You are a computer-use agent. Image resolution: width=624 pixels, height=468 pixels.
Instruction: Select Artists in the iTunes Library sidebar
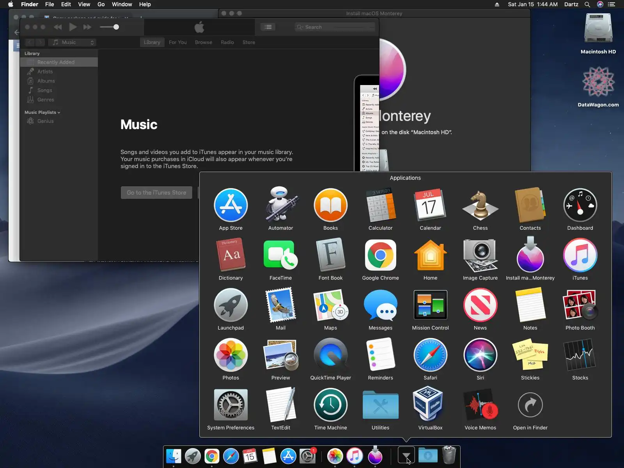(x=59, y=71)
